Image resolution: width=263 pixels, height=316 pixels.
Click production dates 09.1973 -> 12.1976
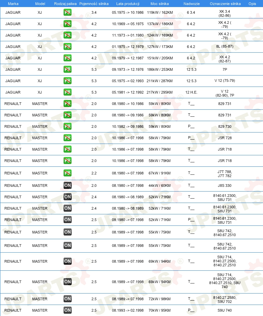point(128,69)
